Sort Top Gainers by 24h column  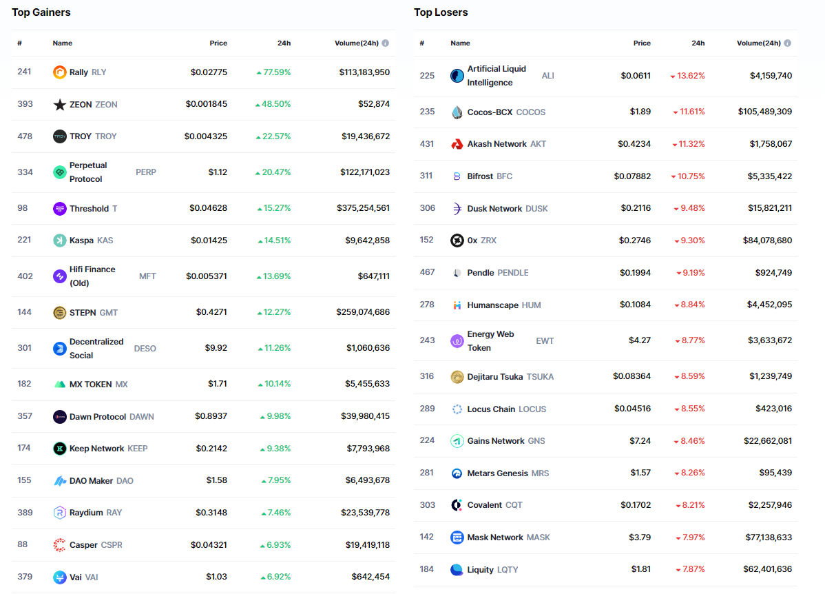284,43
